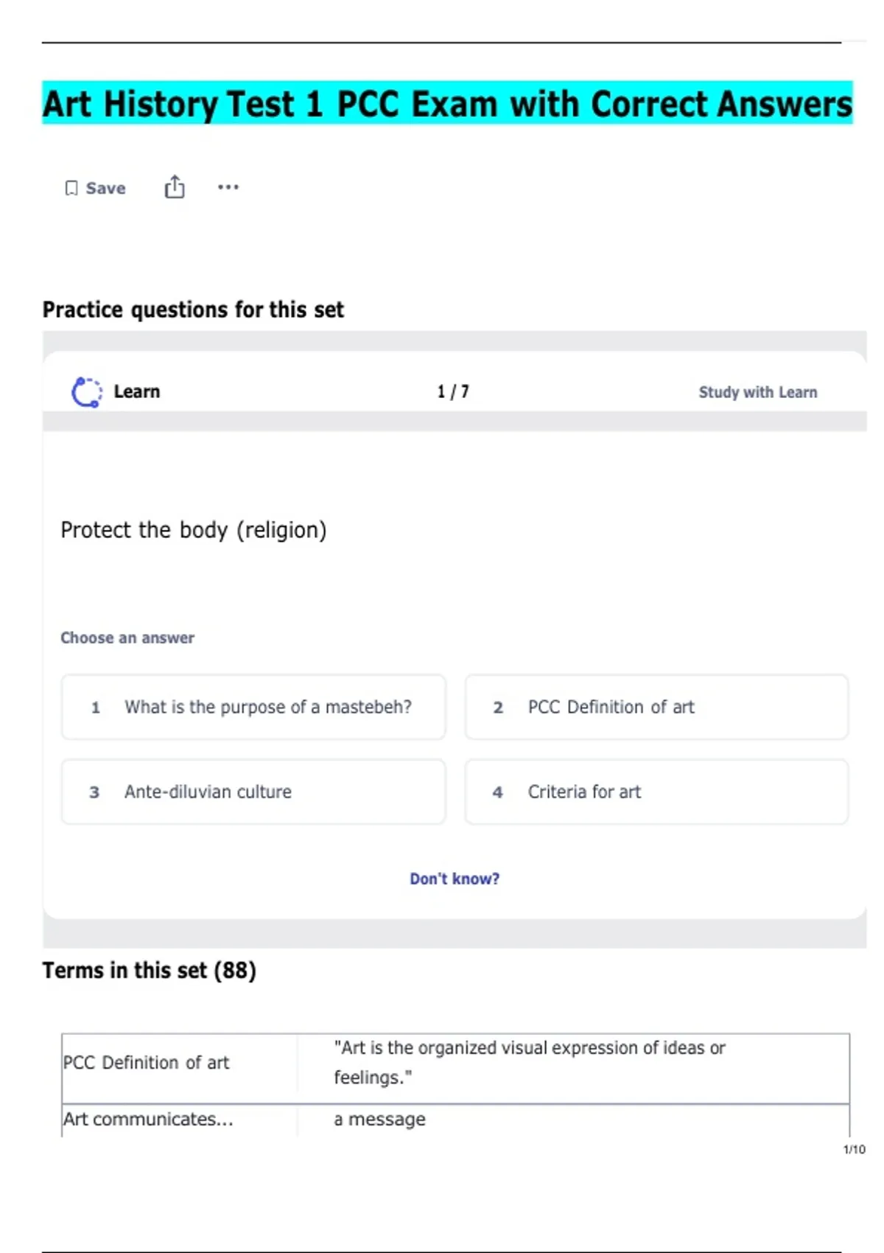The width and height of the screenshot is (884, 1253).
Task: Open the Study with Learn link
Action: 757,392
